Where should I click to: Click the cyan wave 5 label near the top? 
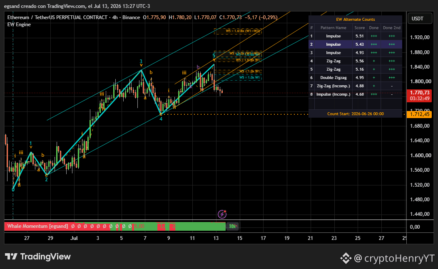click(x=214, y=55)
